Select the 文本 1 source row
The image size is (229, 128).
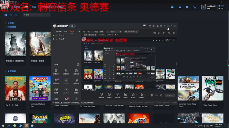[66, 35]
